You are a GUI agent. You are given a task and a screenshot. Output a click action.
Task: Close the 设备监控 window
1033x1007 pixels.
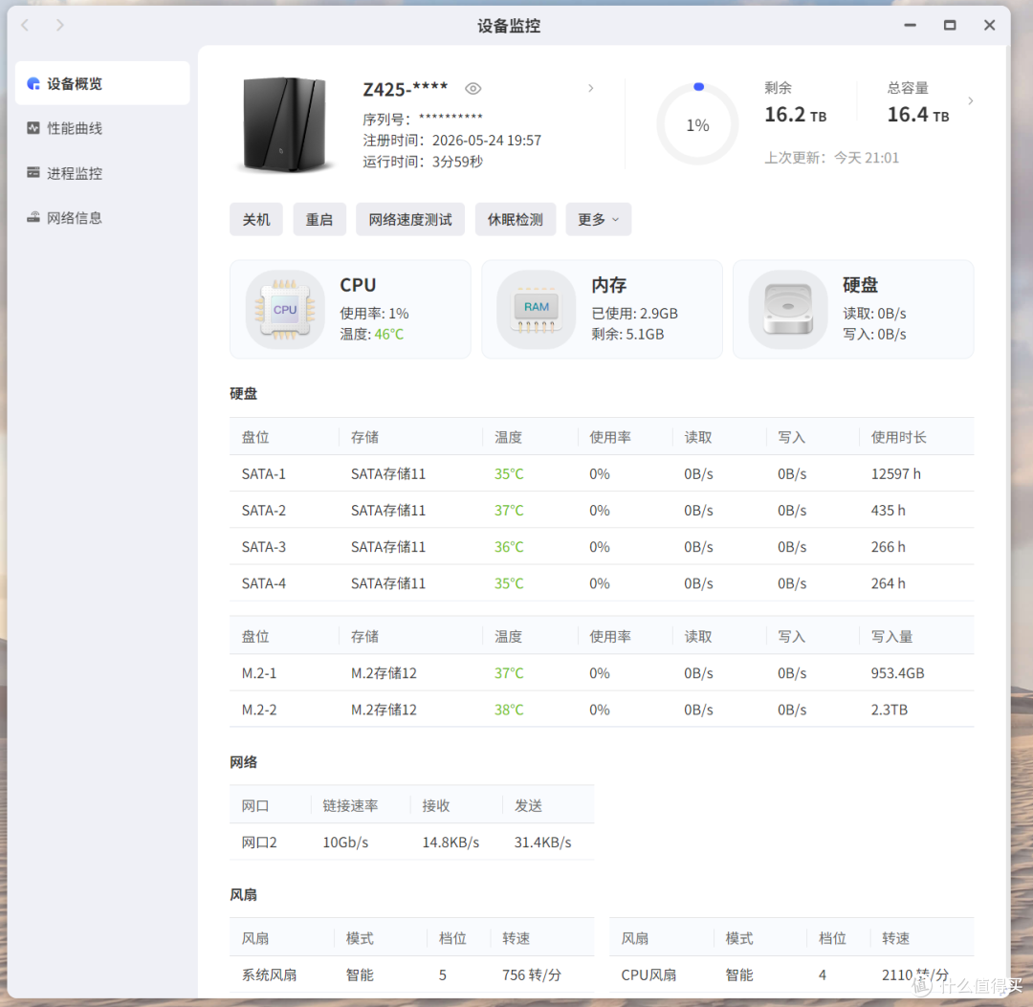pyautogui.click(x=990, y=25)
